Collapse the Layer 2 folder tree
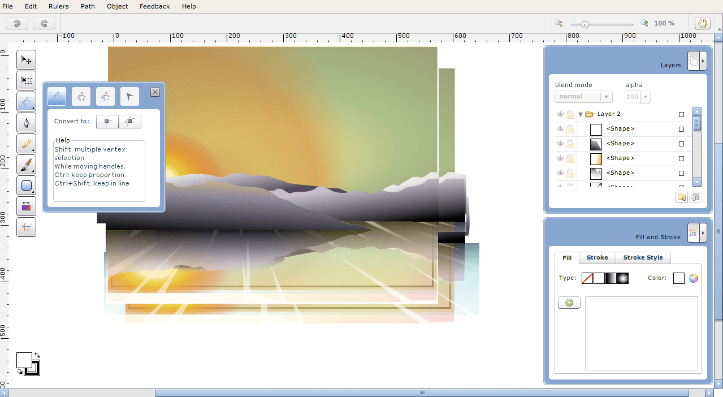The image size is (723, 397). [x=580, y=114]
